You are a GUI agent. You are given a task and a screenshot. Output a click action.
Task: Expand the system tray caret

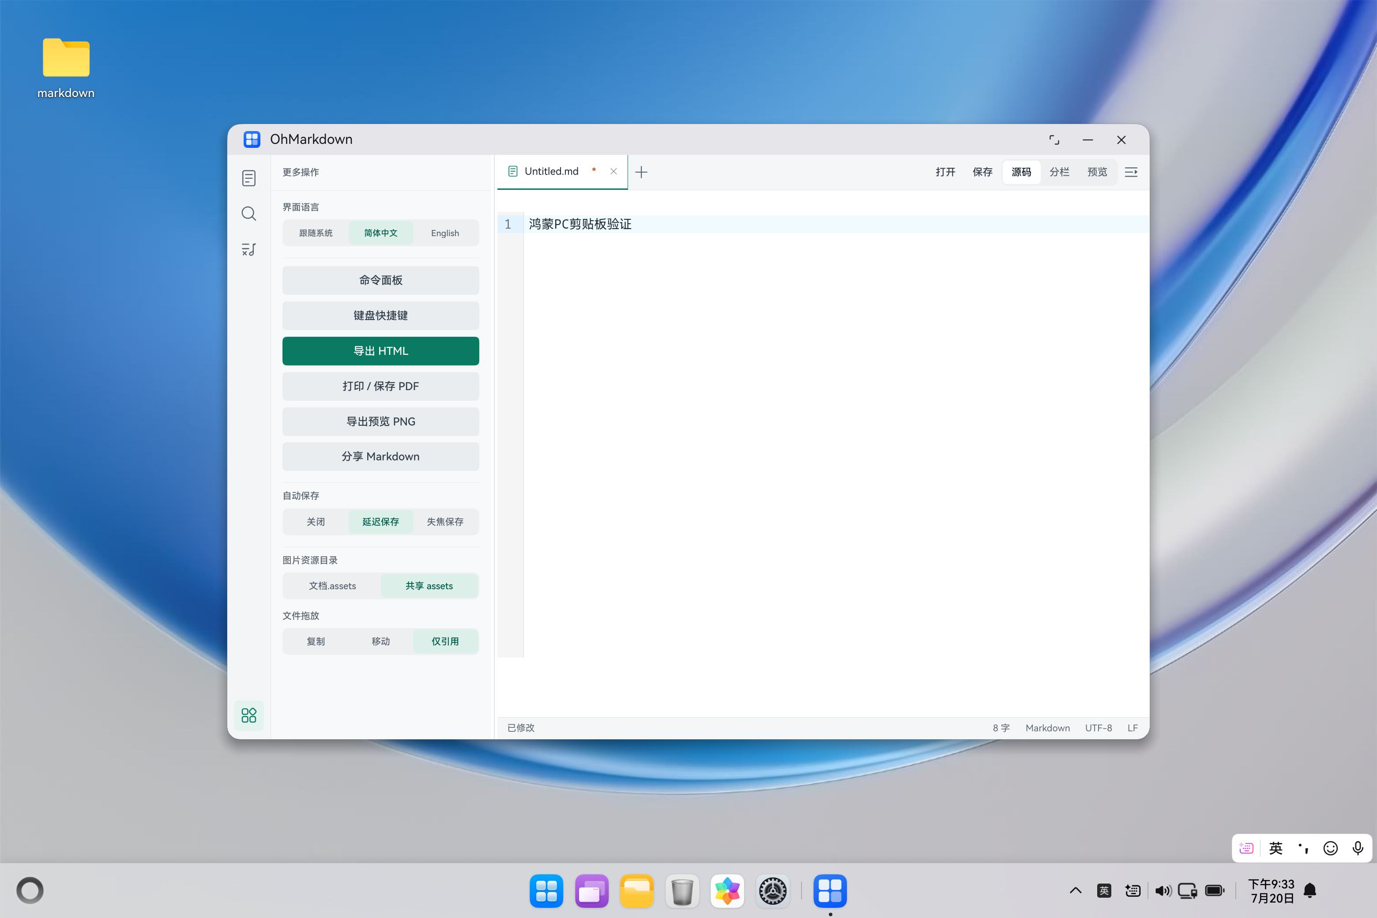pos(1076,891)
